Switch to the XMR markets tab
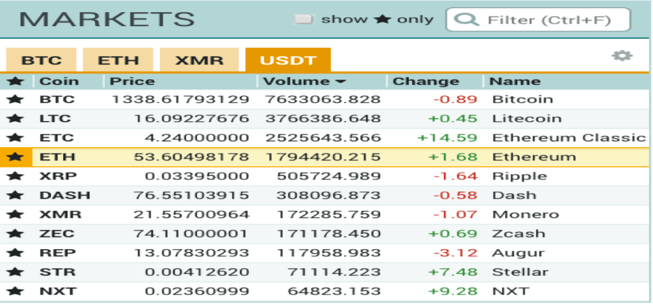 coord(199,60)
